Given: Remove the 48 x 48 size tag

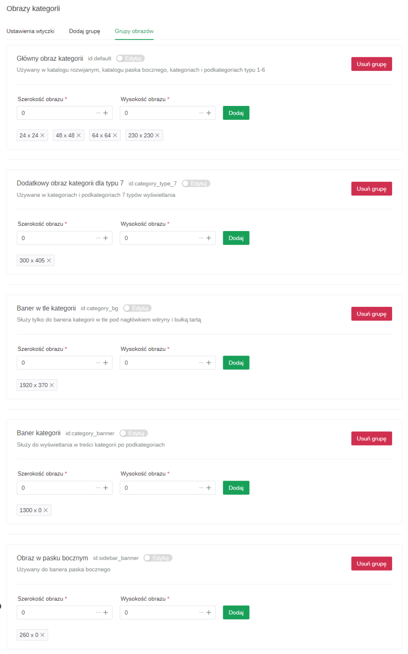Looking at the screenshot, I should click(79, 135).
